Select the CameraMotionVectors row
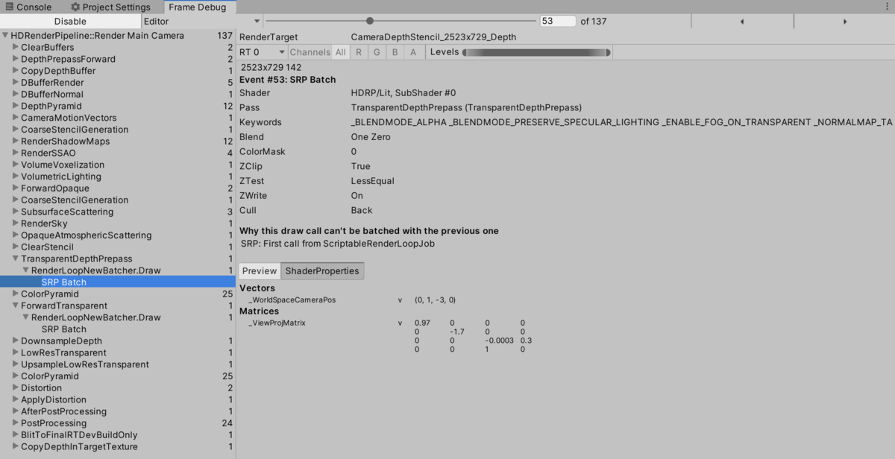 [118, 118]
